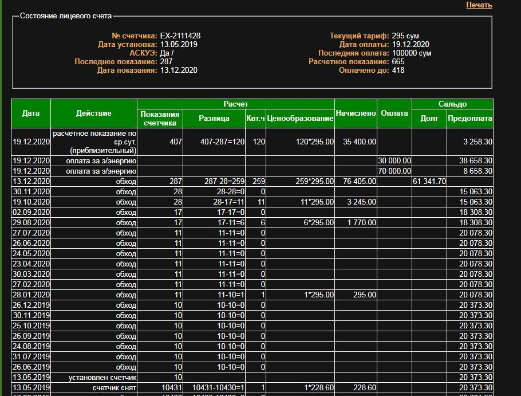Click the 30 000.00 payment cell
The width and height of the screenshot is (521, 396).
pyautogui.click(x=394, y=161)
